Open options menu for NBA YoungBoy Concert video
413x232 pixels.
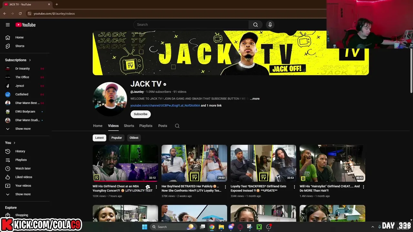[156, 187]
